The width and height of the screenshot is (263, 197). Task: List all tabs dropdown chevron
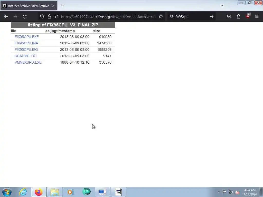pos(222,6)
